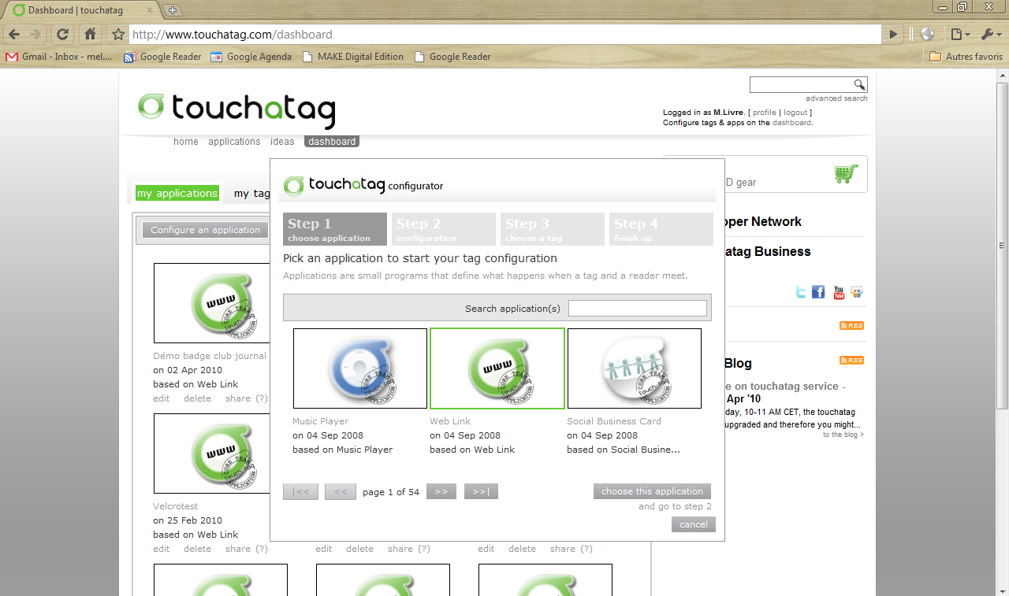Open the Facebook icon link
Viewport: 1009px width, 596px height.
(x=818, y=292)
